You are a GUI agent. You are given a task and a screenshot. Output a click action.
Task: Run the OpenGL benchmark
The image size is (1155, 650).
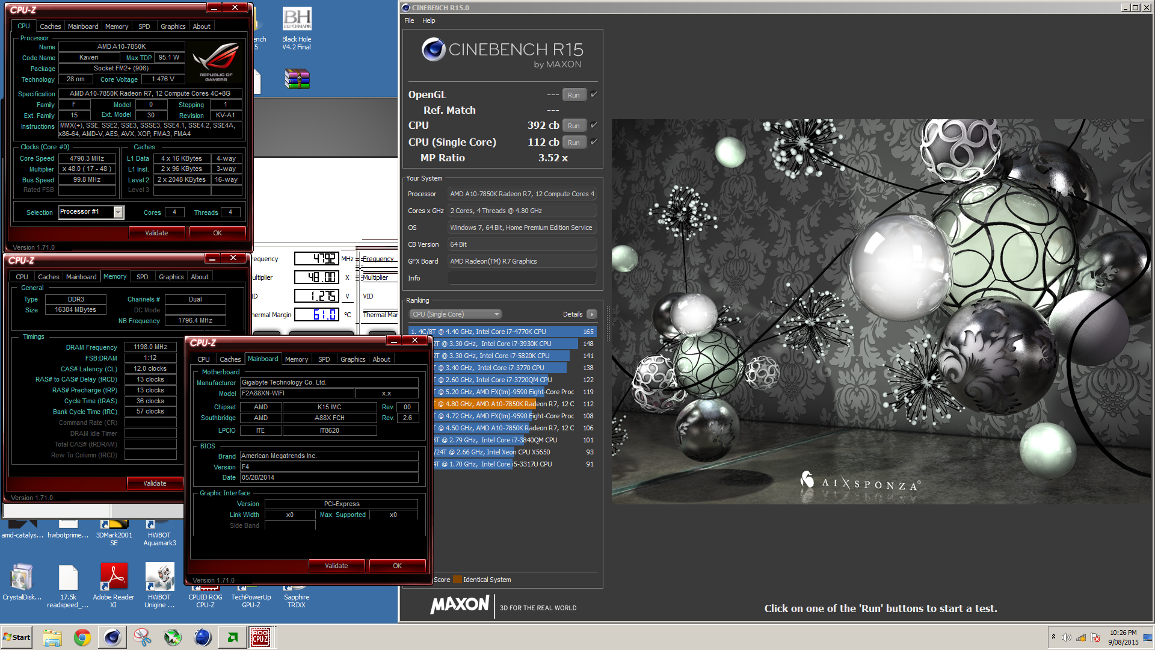574,95
